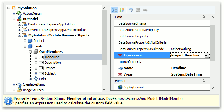Click the blue cube icon beside Task
Screen dimensions: 224x112
point(30,46)
